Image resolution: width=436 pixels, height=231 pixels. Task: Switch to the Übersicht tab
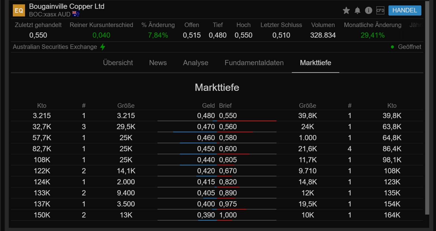[118, 63]
